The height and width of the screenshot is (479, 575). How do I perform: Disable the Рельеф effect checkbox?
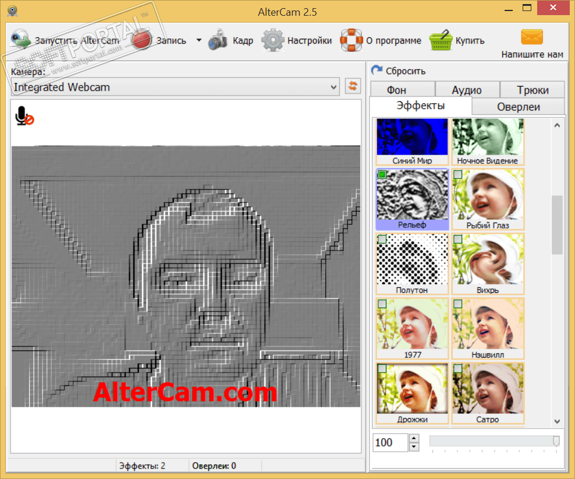[x=382, y=174]
